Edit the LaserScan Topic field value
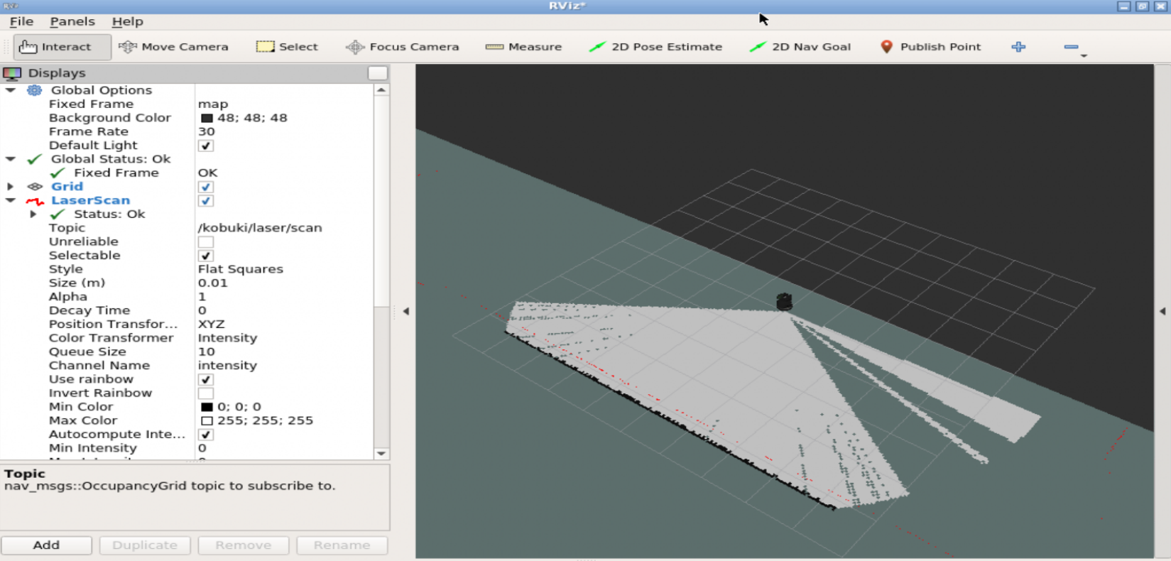The width and height of the screenshot is (1171, 561). point(260,228)
